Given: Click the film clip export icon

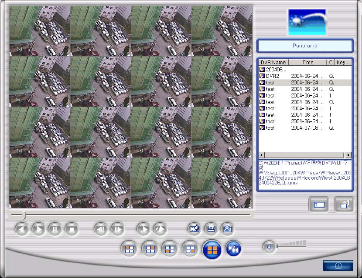Looking at the screenshot, I should (x=195, y=229).
